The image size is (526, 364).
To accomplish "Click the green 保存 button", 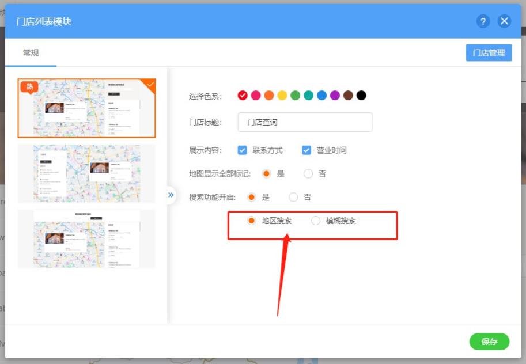I will (x=489, y=342).
